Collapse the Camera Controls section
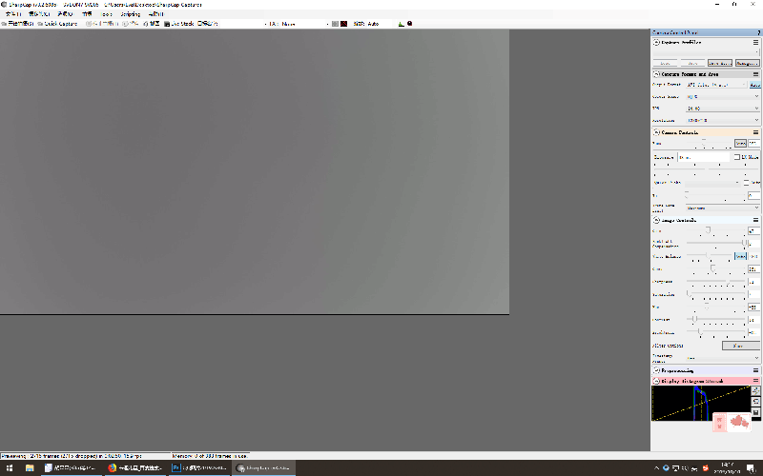 coord(656,132)
